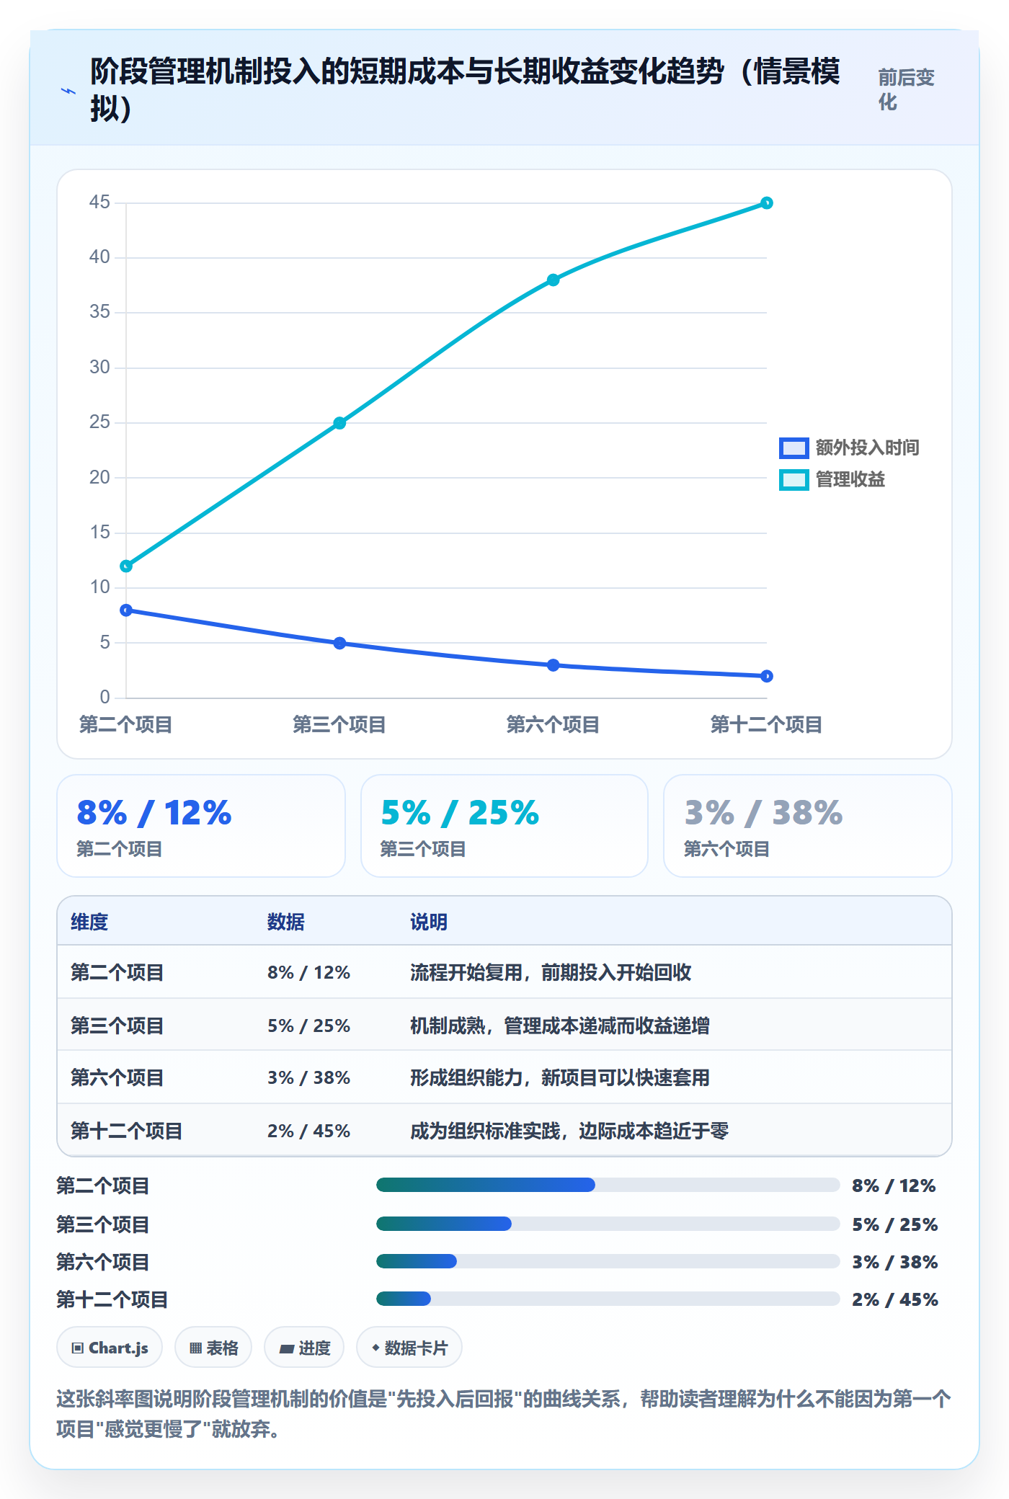Click the 额外投入时间 point at 第二个项目
Image resolution: width=1009 pixels, height=1499 pixels.
tap(126, 610)
